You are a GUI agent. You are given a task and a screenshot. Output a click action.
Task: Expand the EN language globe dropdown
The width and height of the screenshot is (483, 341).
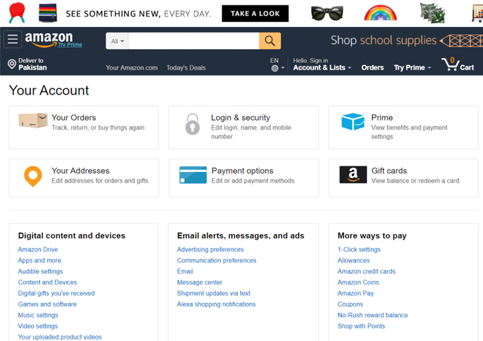[277, 64]
